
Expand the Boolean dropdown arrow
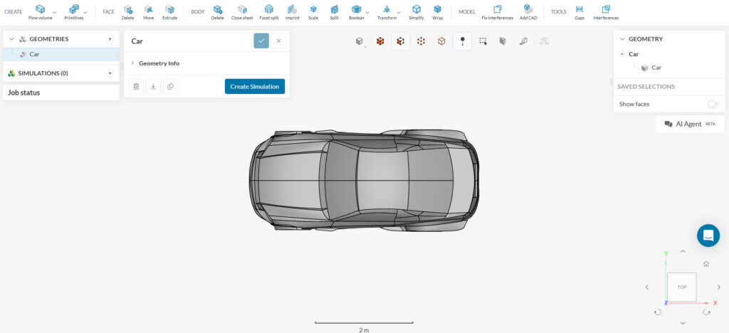[x=367, y=13]
